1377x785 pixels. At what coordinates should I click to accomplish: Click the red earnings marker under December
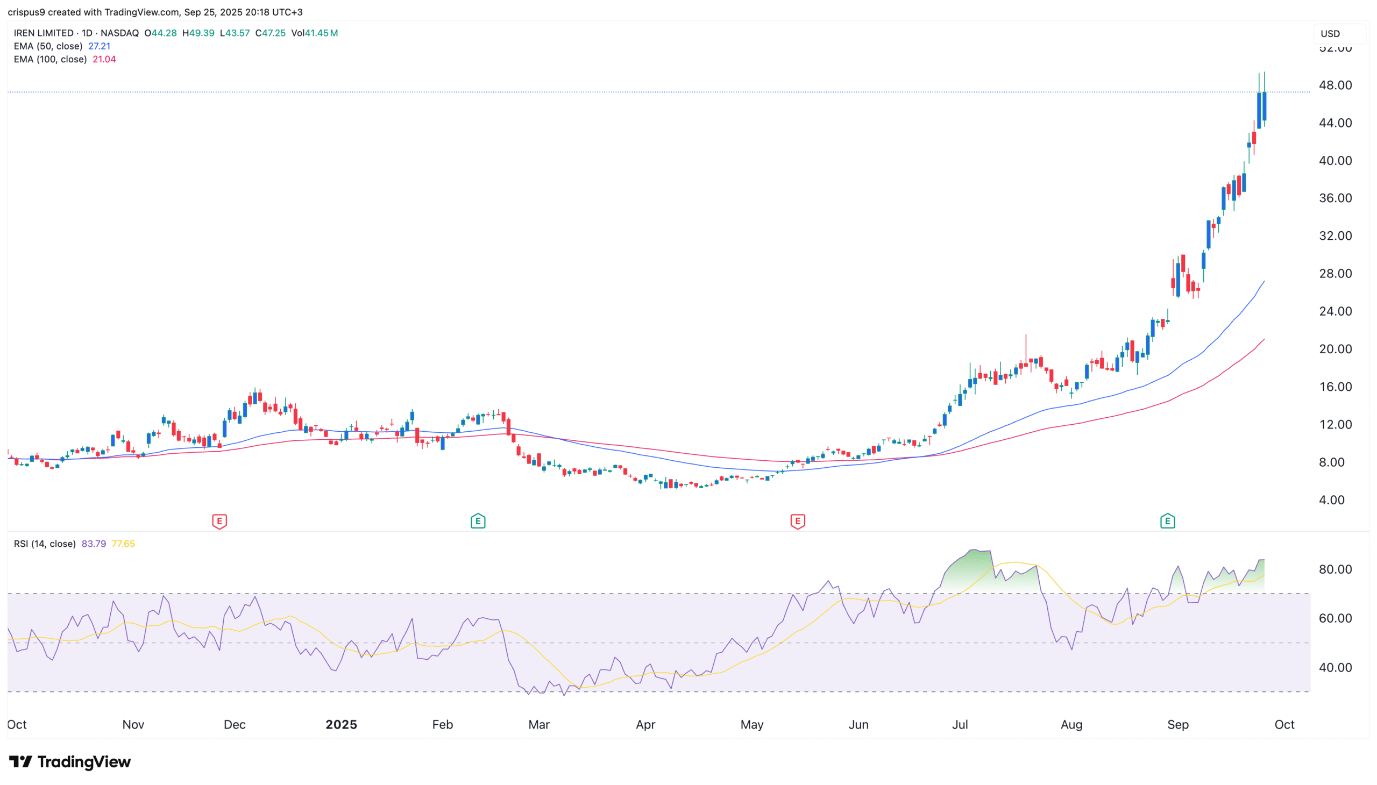point(219,522)
